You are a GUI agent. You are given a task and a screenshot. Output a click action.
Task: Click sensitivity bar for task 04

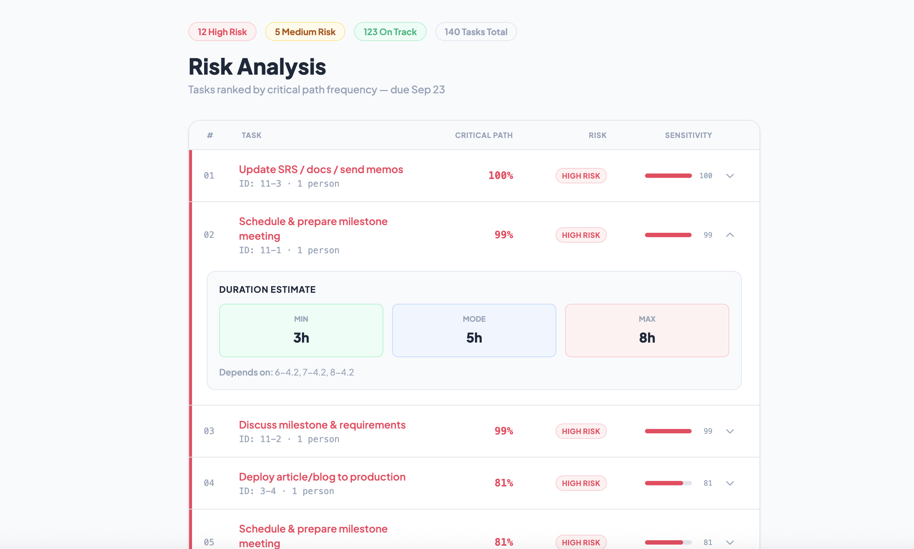[x=668, y=483]
